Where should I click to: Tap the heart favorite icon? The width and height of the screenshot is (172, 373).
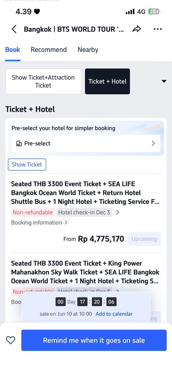point(11,340)
